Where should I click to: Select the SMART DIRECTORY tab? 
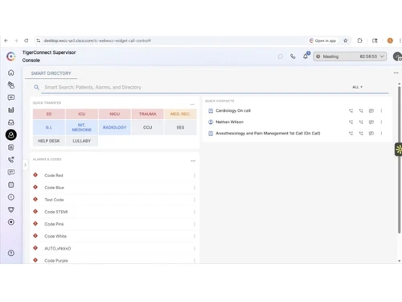[51, 73]
